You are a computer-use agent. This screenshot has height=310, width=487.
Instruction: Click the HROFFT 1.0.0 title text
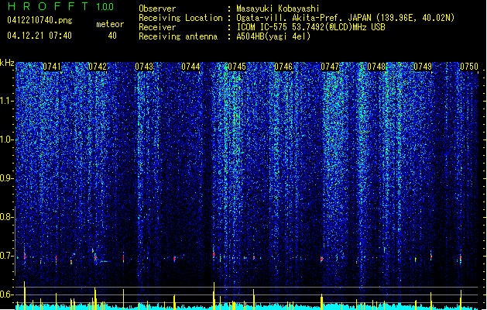[x=60, y=6]
